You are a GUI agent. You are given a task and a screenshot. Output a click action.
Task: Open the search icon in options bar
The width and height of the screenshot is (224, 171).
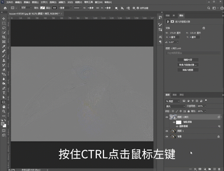click(209, 8)
